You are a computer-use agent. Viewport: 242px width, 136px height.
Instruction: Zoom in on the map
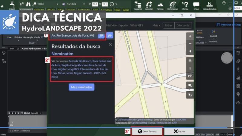pyautogui.click(x=190, y=36)
